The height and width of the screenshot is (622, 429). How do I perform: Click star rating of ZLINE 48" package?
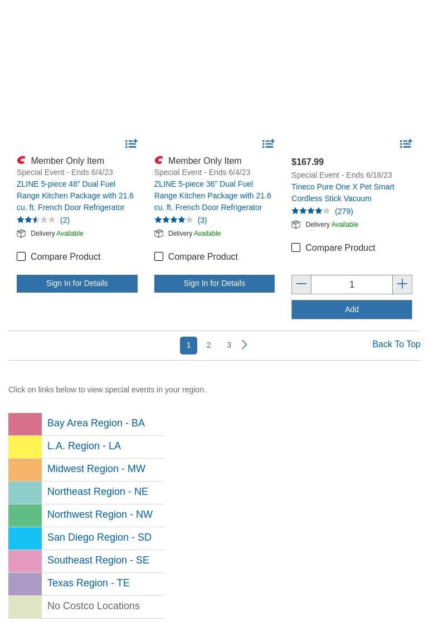36,220
